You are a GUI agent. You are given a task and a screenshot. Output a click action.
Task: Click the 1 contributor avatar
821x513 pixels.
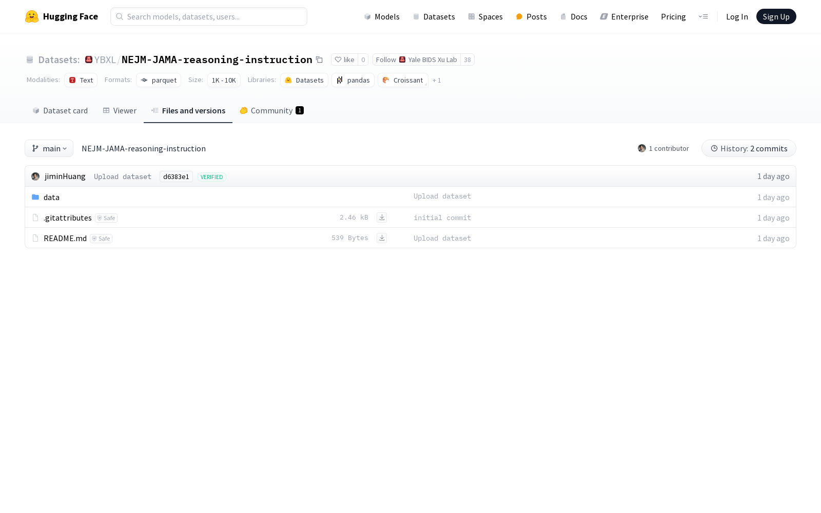click(x=642, y=148)
